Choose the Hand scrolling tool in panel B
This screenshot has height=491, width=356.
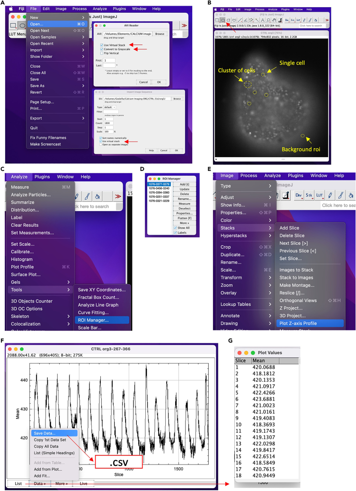click(x=274, y=20)
